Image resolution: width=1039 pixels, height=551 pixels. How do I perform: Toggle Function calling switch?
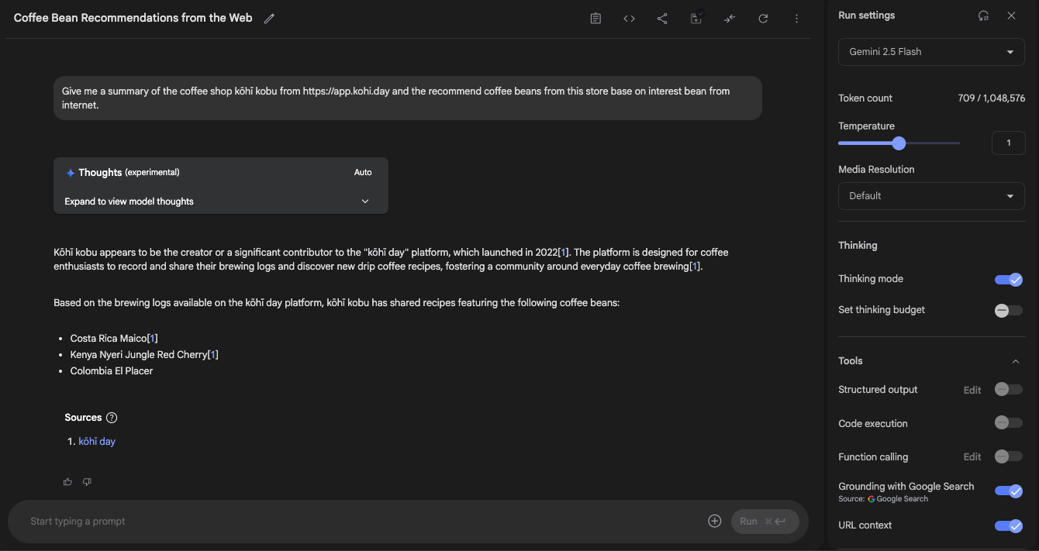coord(1009,456)
